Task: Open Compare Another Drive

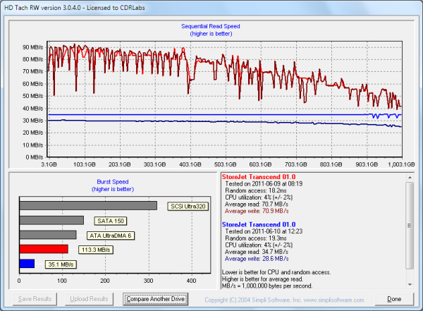Action: pos(155,299)
